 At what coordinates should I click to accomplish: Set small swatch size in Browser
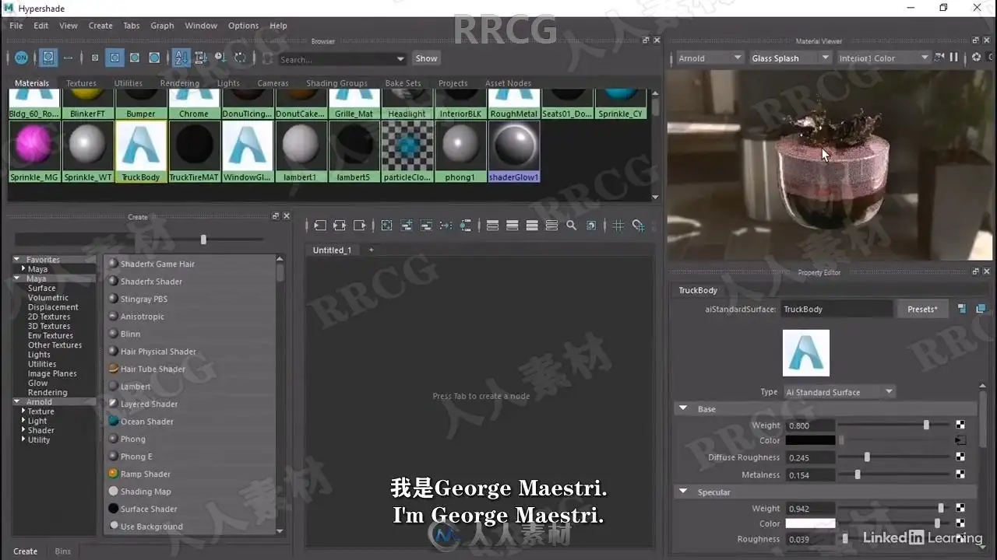(95, 58)
